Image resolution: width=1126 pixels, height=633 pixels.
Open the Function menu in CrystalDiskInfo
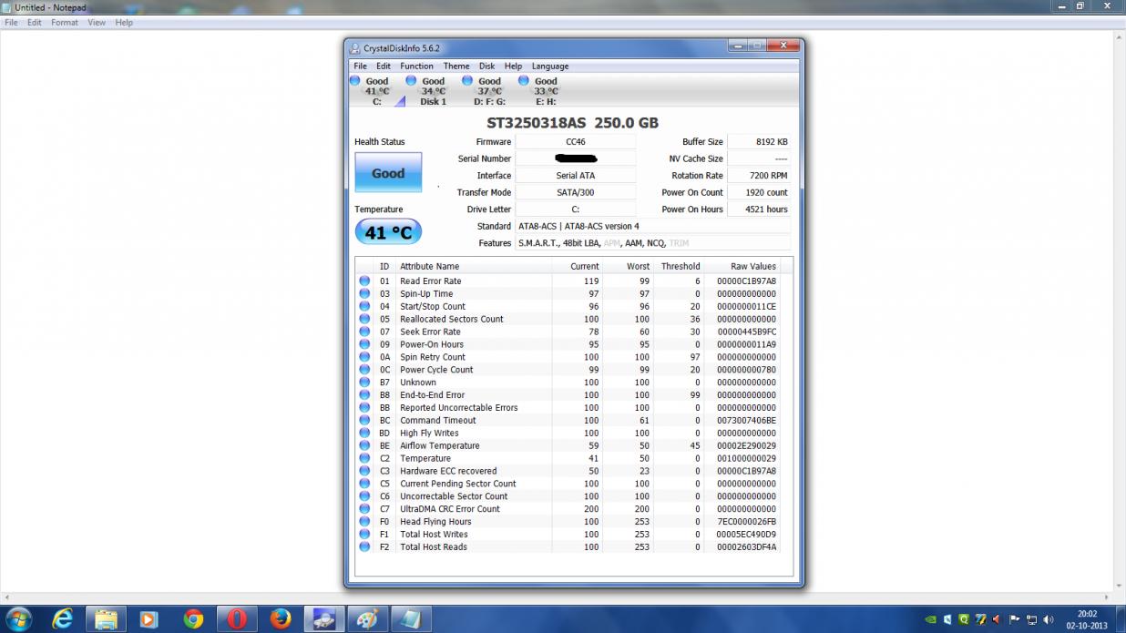click(416, 66)
